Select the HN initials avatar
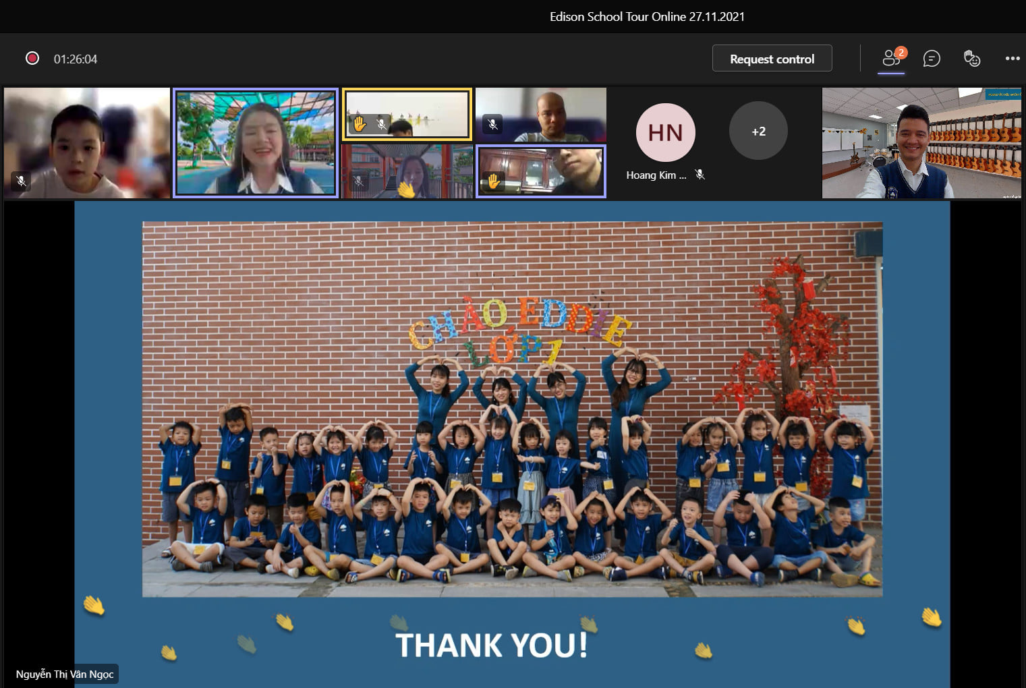 [665, 132]
